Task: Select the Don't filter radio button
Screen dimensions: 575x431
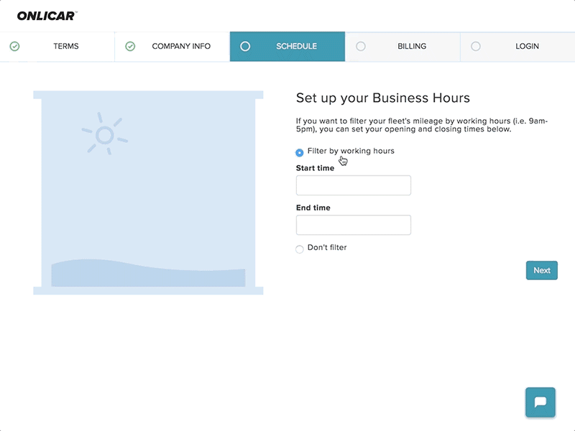Action: click(x=300, y=249)
